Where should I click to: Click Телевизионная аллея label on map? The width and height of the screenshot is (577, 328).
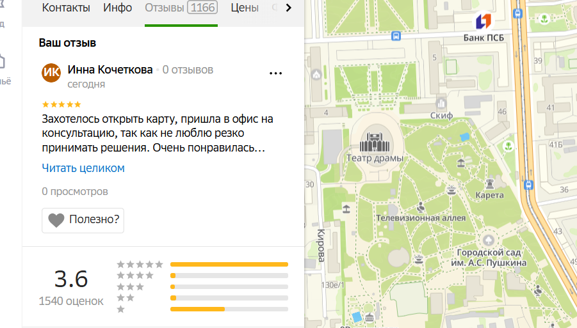pyautogui.click(x=421, y=218)
